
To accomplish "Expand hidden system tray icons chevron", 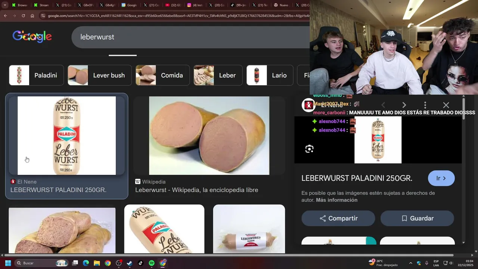I will (x=411, y=263).
